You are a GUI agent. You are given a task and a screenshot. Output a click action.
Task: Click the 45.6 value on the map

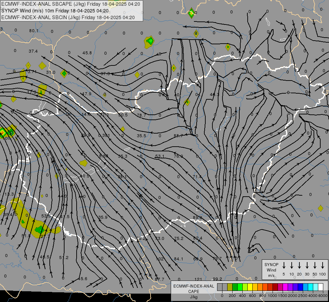[82, 279]
